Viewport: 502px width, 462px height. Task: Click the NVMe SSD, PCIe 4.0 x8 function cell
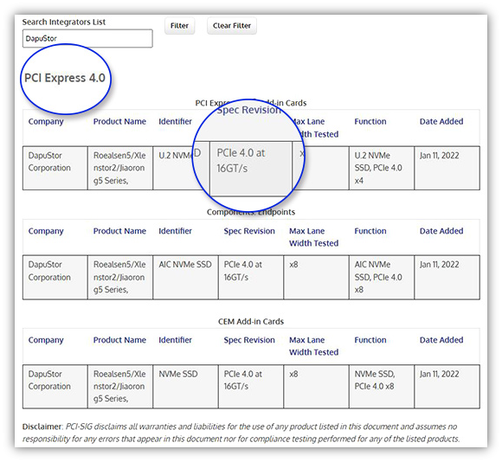(382, 387)
